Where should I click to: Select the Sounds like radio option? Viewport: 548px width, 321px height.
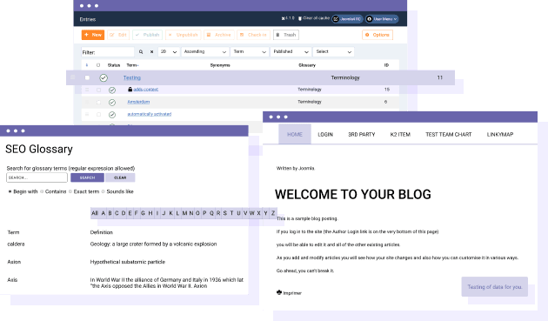(104, 191)
